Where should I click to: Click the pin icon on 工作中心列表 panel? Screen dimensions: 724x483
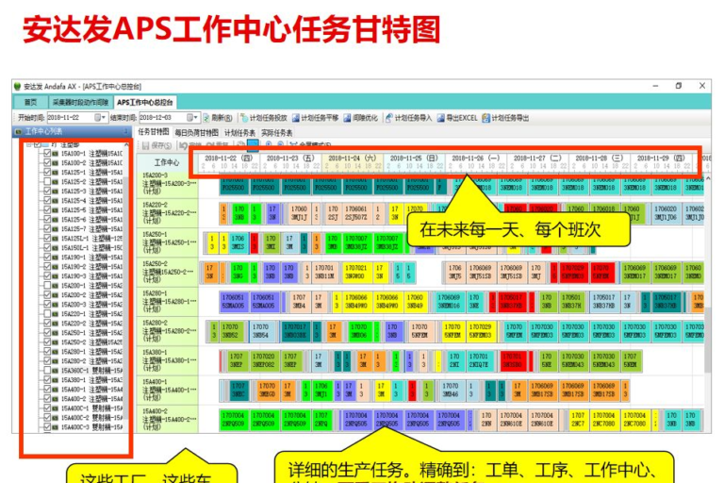click(125, 132)
